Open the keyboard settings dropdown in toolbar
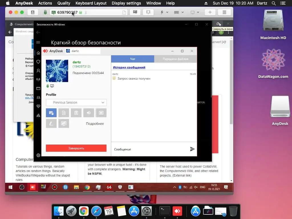 (179, 12)
